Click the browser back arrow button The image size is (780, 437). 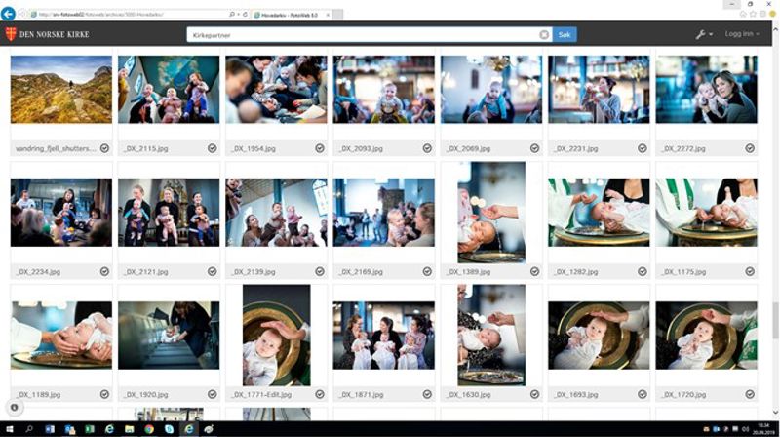[9, 13]
